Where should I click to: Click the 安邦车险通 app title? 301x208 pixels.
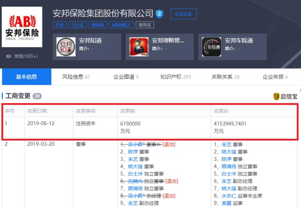coord(239,40)
